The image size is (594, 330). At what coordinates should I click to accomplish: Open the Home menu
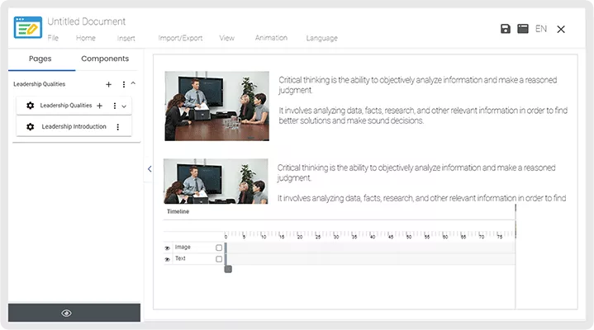(86, 38)
